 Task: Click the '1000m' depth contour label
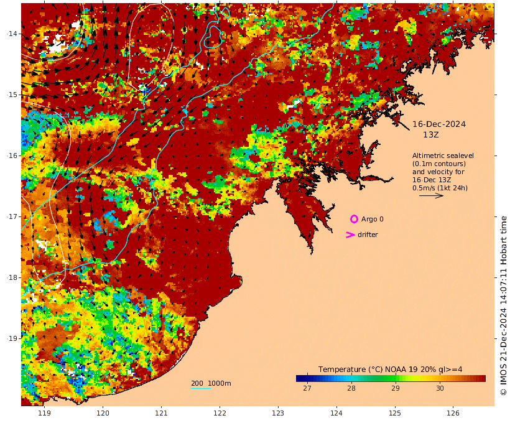(x=220, y=383)
